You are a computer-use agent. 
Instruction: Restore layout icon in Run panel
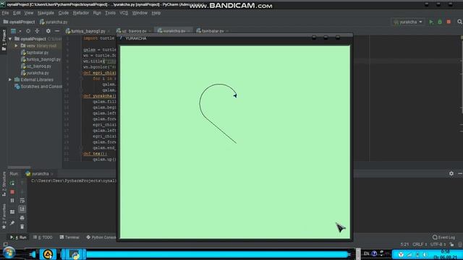click(12, 212)
